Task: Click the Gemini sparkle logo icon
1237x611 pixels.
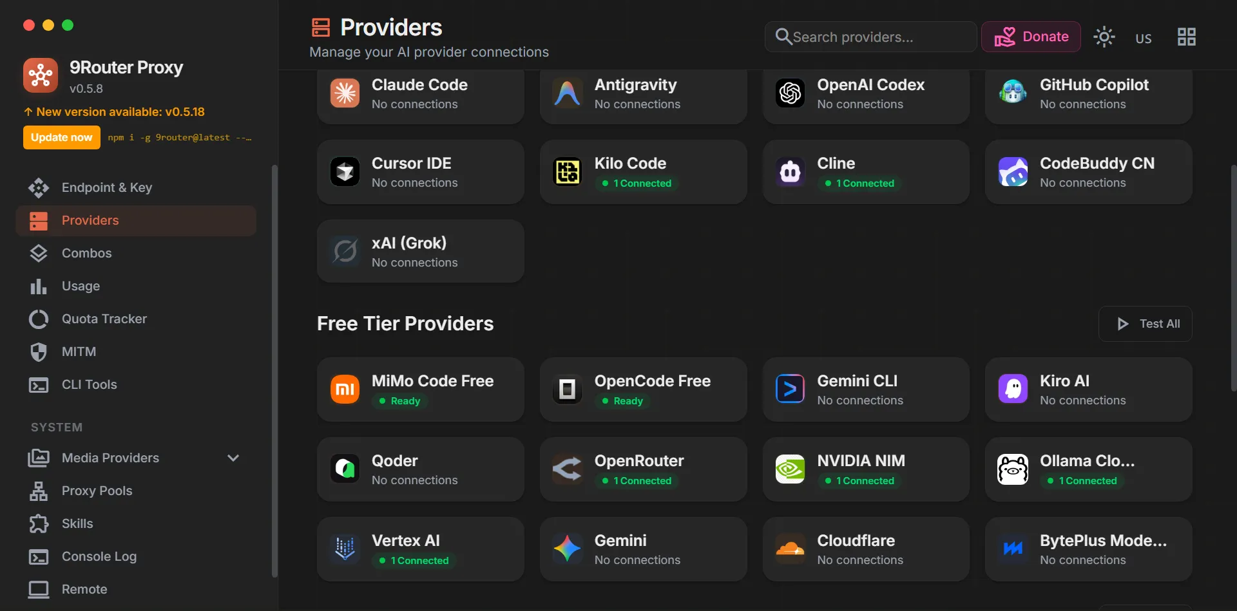Action: click(x=568, y=549)
